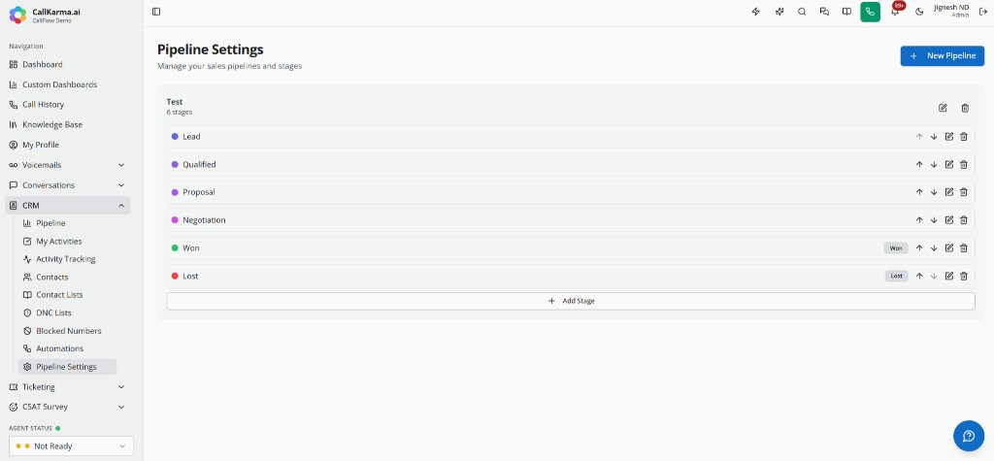The width and height of the screenshot is (994, 461).
Task: Edit the Test pipeline name
Action: (x=943, y=108)
